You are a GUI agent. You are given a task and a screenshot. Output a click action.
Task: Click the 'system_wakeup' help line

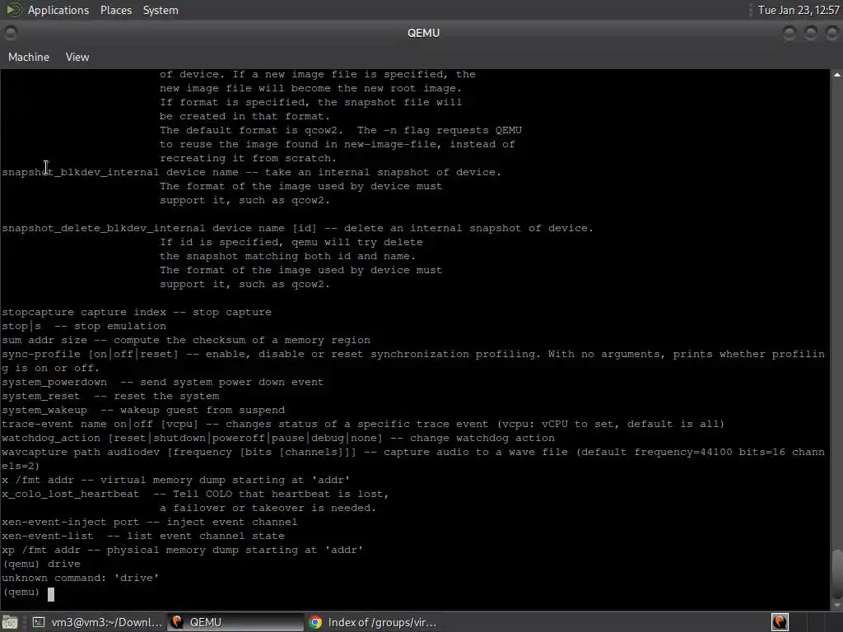click(143, 410)
